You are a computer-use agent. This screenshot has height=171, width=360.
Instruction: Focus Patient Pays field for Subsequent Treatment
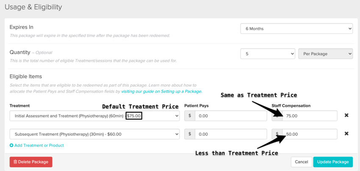(231, 134)
